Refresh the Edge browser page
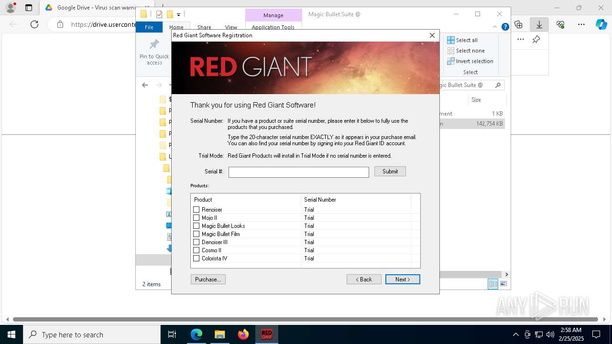The height and width of the screenshot is (344, 612). tap(34, 24)
